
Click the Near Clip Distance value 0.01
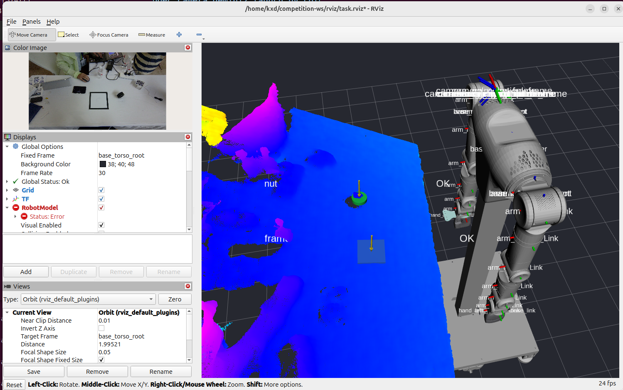pos(104,321)
